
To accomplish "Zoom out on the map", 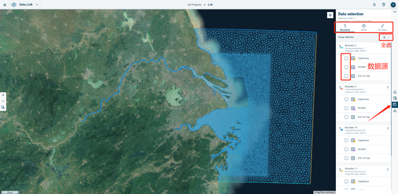I will click(x=3, y=101).
